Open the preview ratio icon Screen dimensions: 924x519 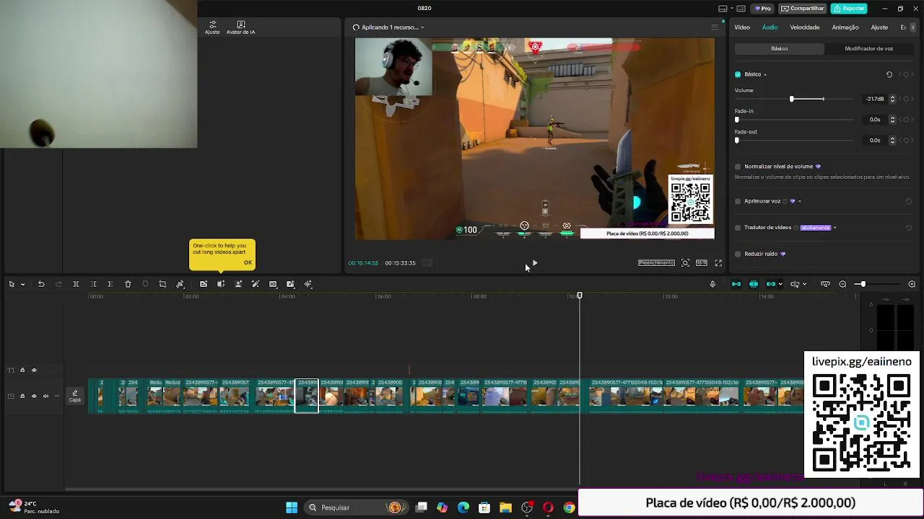(702, 263)
